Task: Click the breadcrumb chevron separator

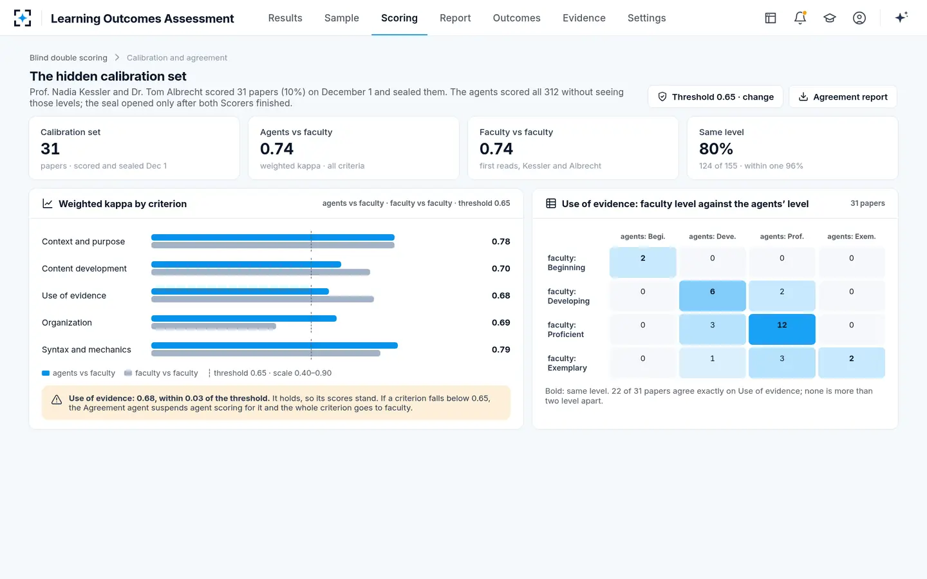Action: [x=117, y=58]
